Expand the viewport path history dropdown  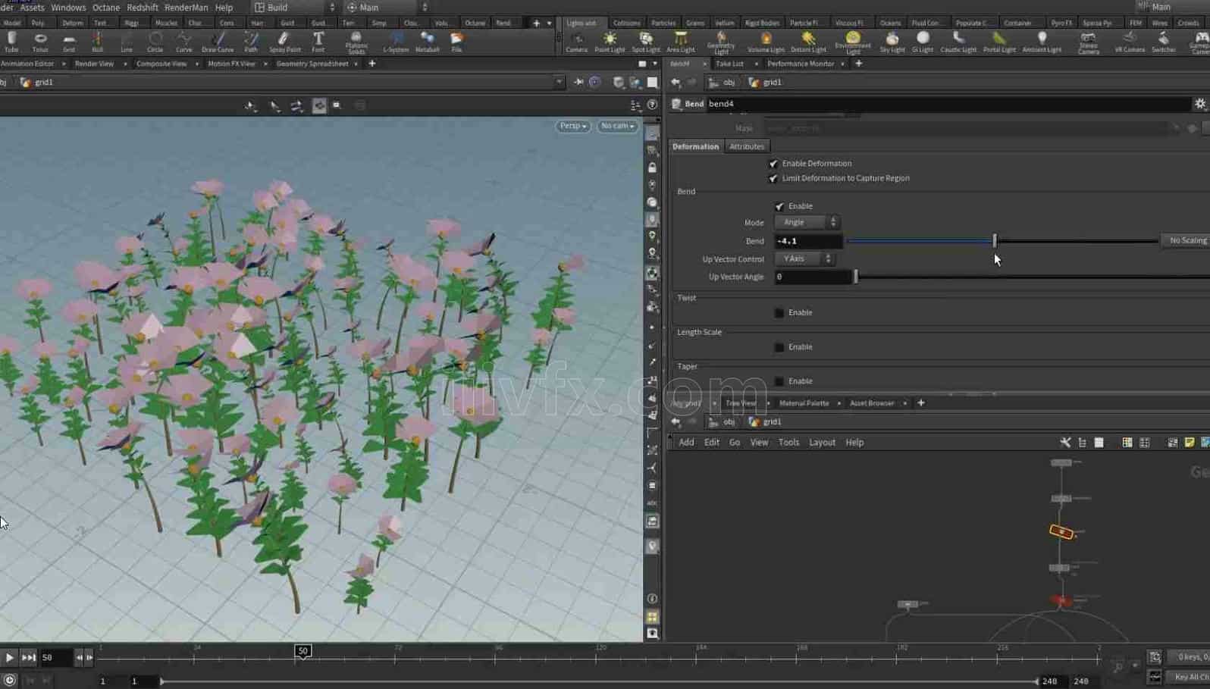tap(560, 82)
